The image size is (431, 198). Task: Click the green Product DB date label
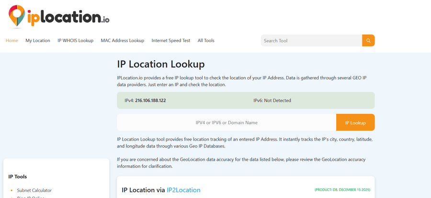tap(342, 190)
